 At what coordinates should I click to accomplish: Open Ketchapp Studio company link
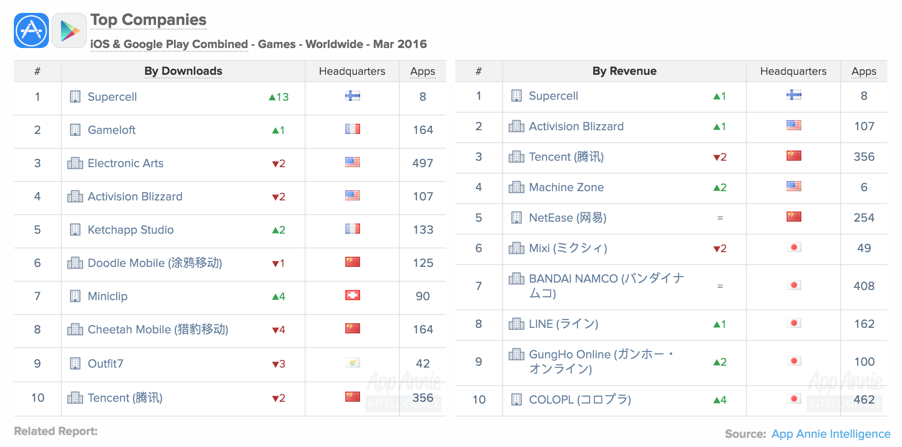[x=131, y=230]
